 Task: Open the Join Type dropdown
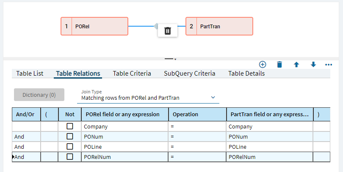coord(148,98)
